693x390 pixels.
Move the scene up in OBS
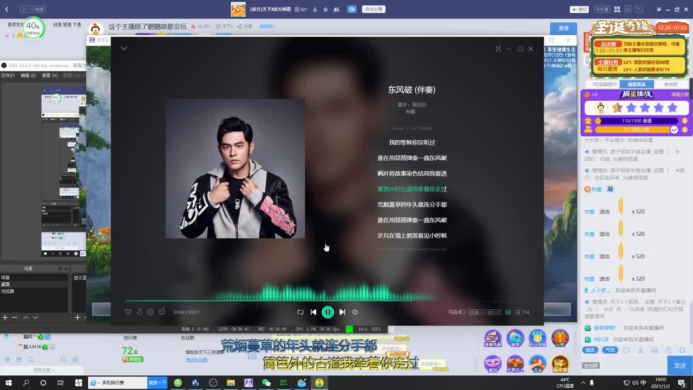[27, 317]
